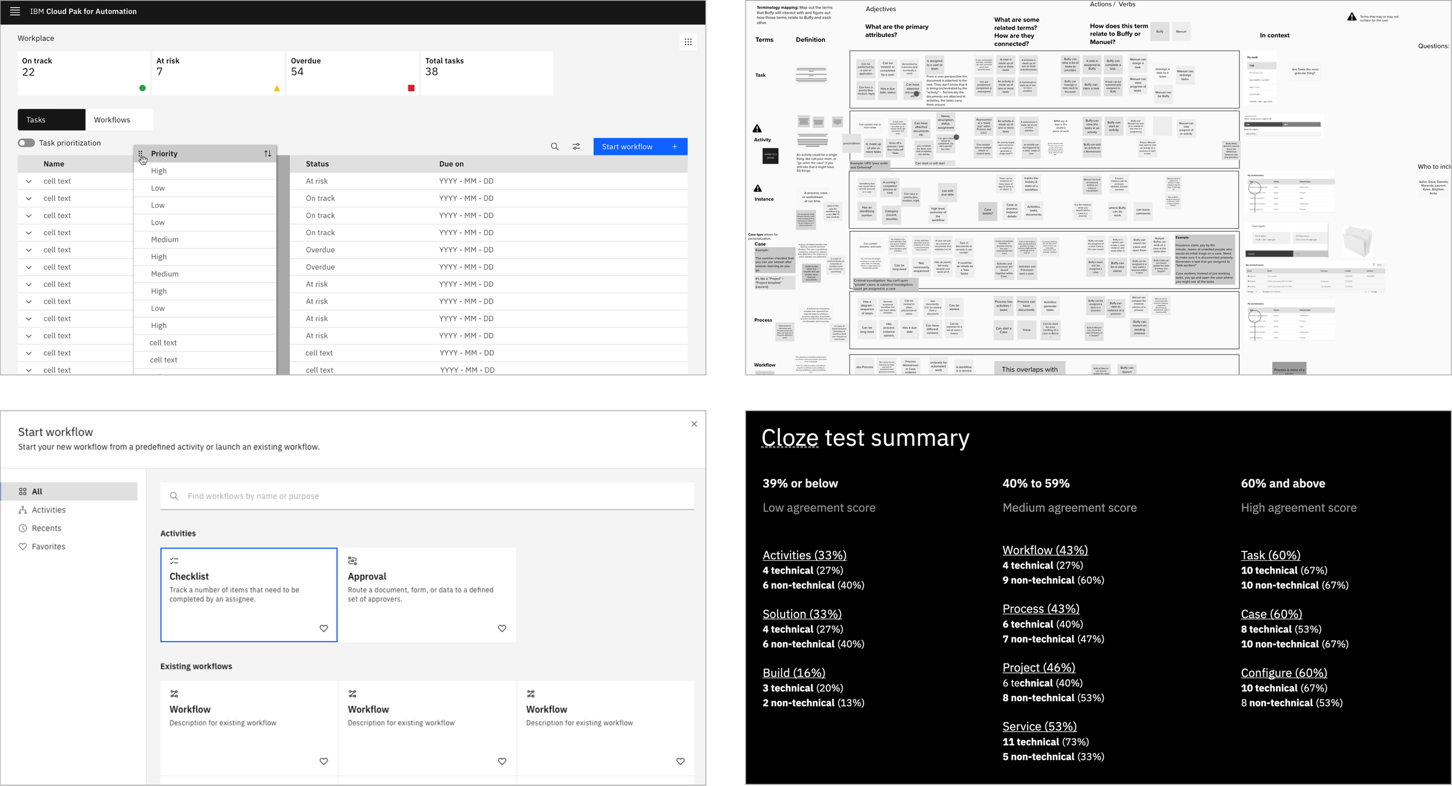Expand the third table row chevron
The image size is (1452, 786).
(28, 215)
